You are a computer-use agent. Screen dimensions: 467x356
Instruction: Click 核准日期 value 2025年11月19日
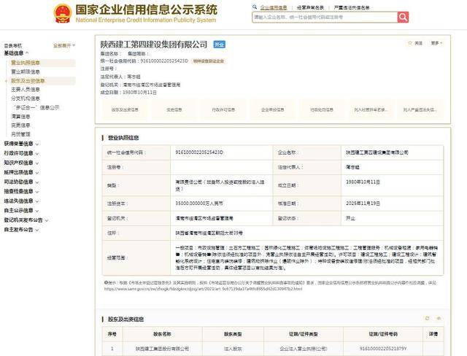pos(363,204)
